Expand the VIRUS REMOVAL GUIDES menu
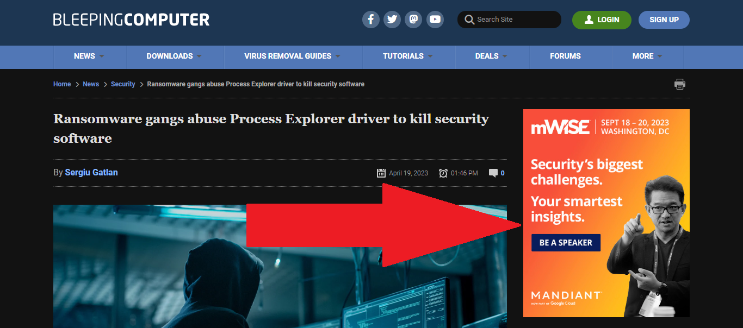The width and height of the screenshot is (743, 328). point(293,56)
